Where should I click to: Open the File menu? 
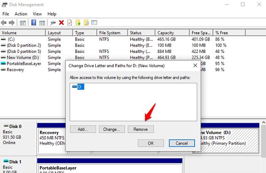coord(6,14)
